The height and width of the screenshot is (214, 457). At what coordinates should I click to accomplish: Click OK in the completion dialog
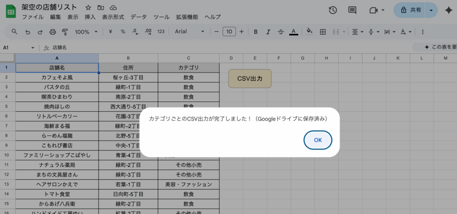coord(318,140)
